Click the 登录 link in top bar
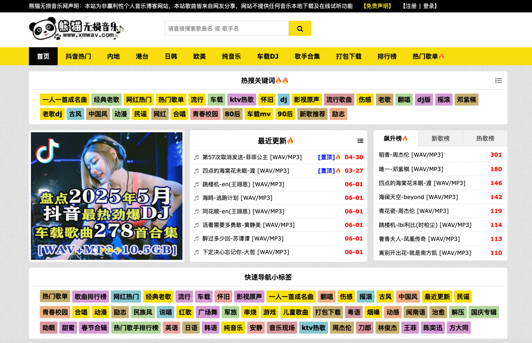The image size is (532, 343). pyautogui.click(x=429, y=6)
